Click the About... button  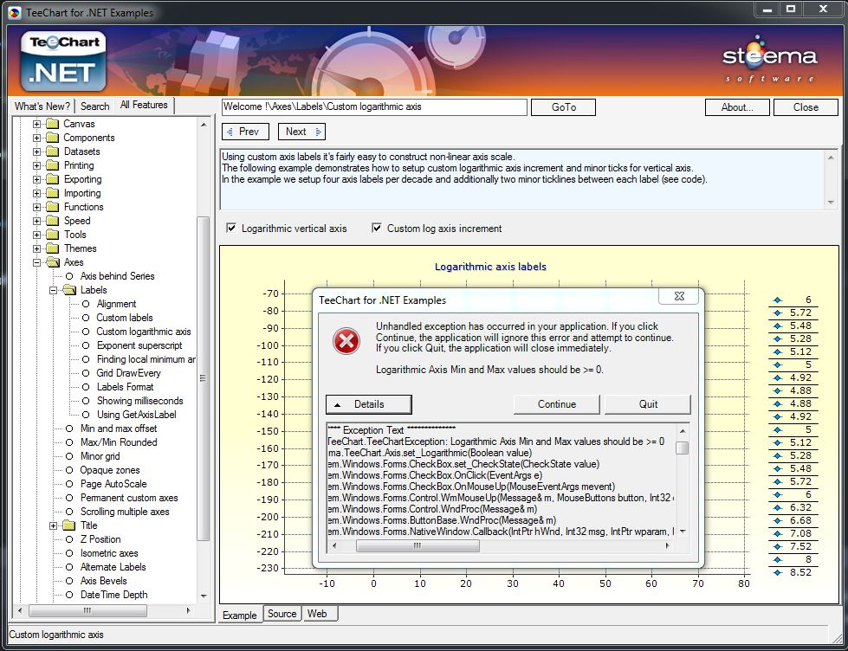click(x=737, y=107)
